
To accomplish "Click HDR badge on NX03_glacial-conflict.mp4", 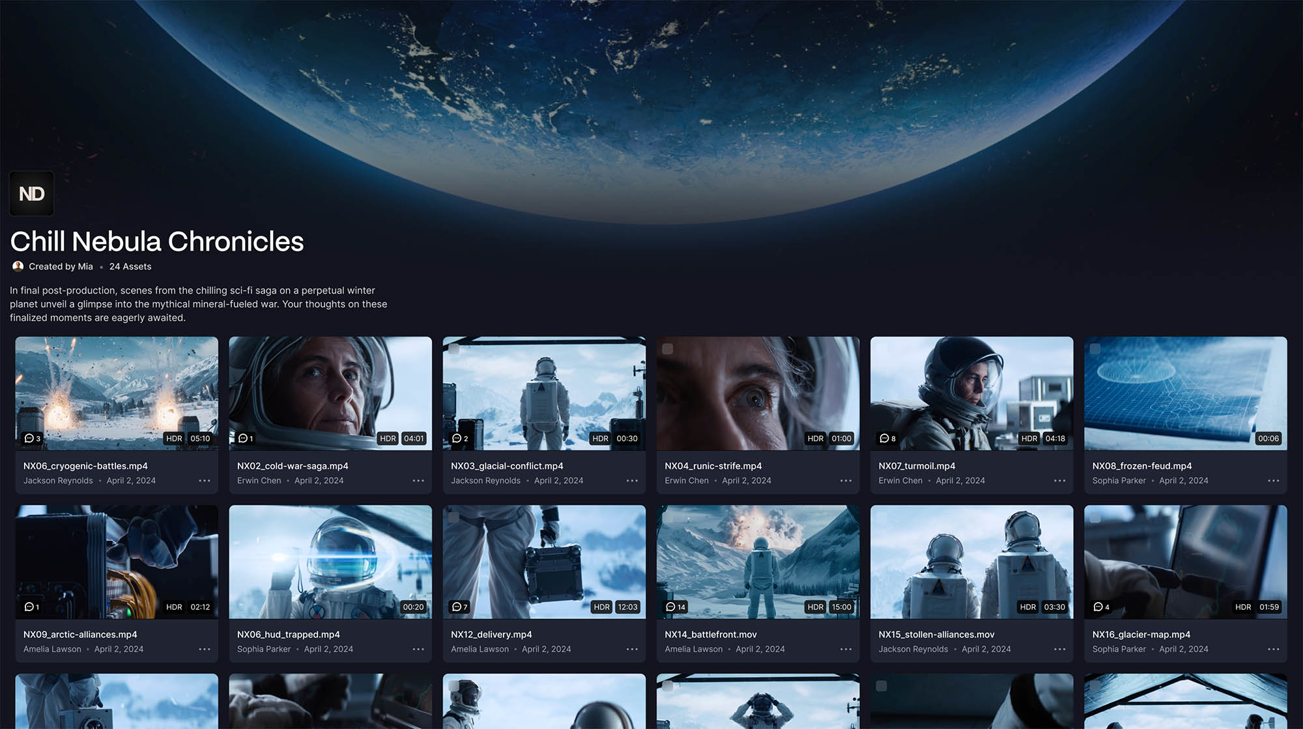I will point(600,439).
